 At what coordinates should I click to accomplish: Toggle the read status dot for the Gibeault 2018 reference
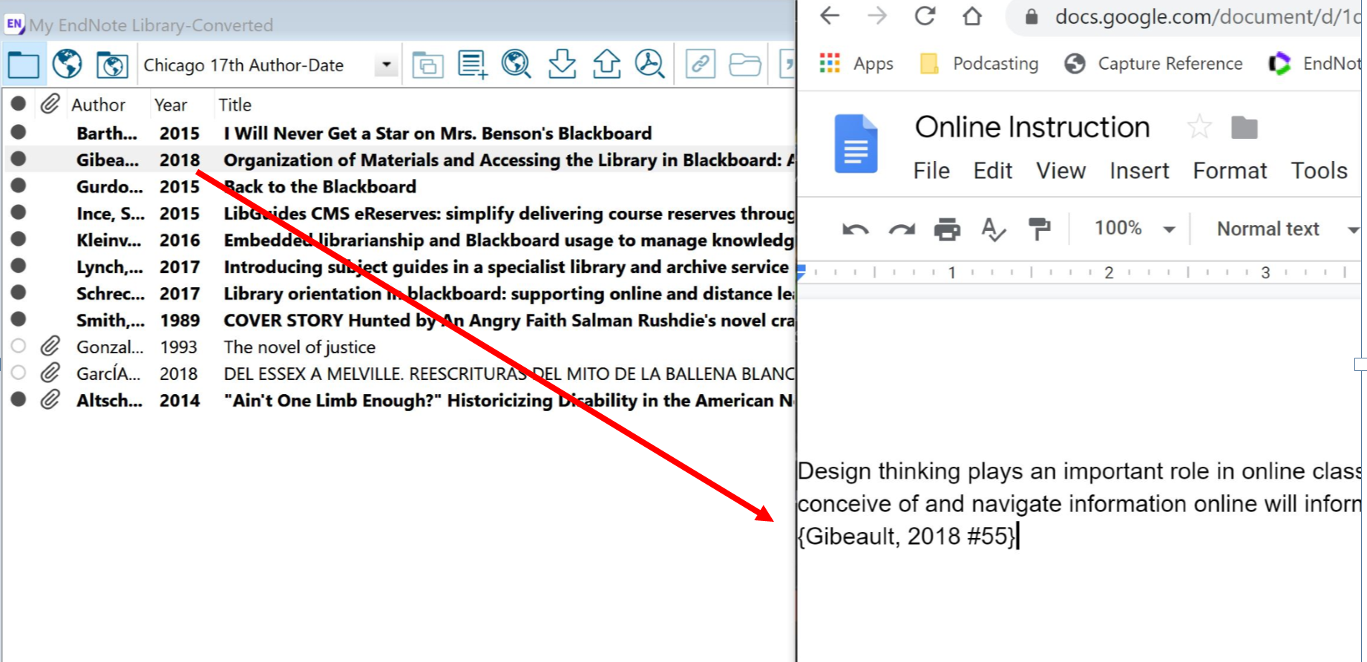click(19, 159)
